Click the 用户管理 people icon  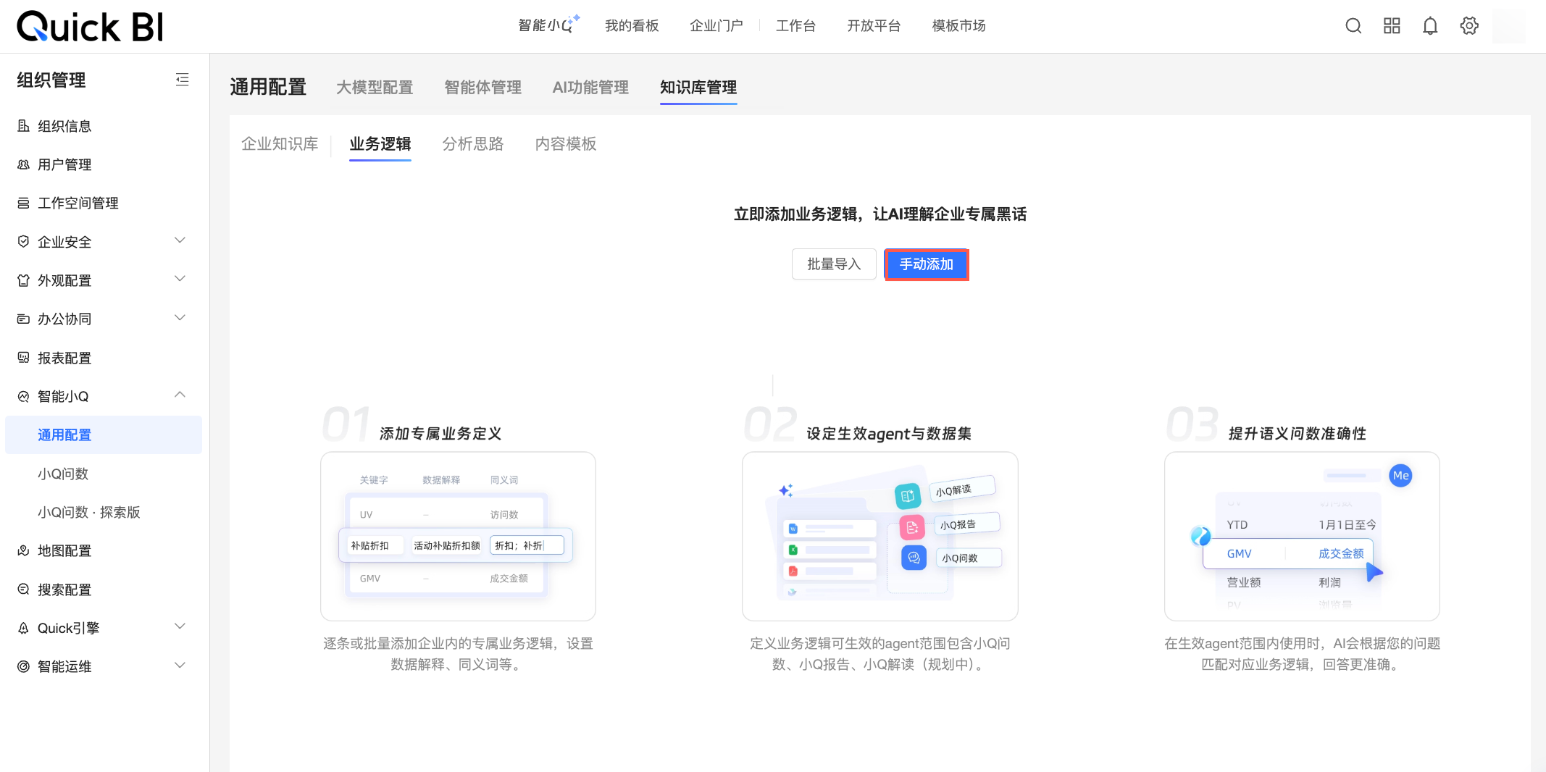click(23, 164)
